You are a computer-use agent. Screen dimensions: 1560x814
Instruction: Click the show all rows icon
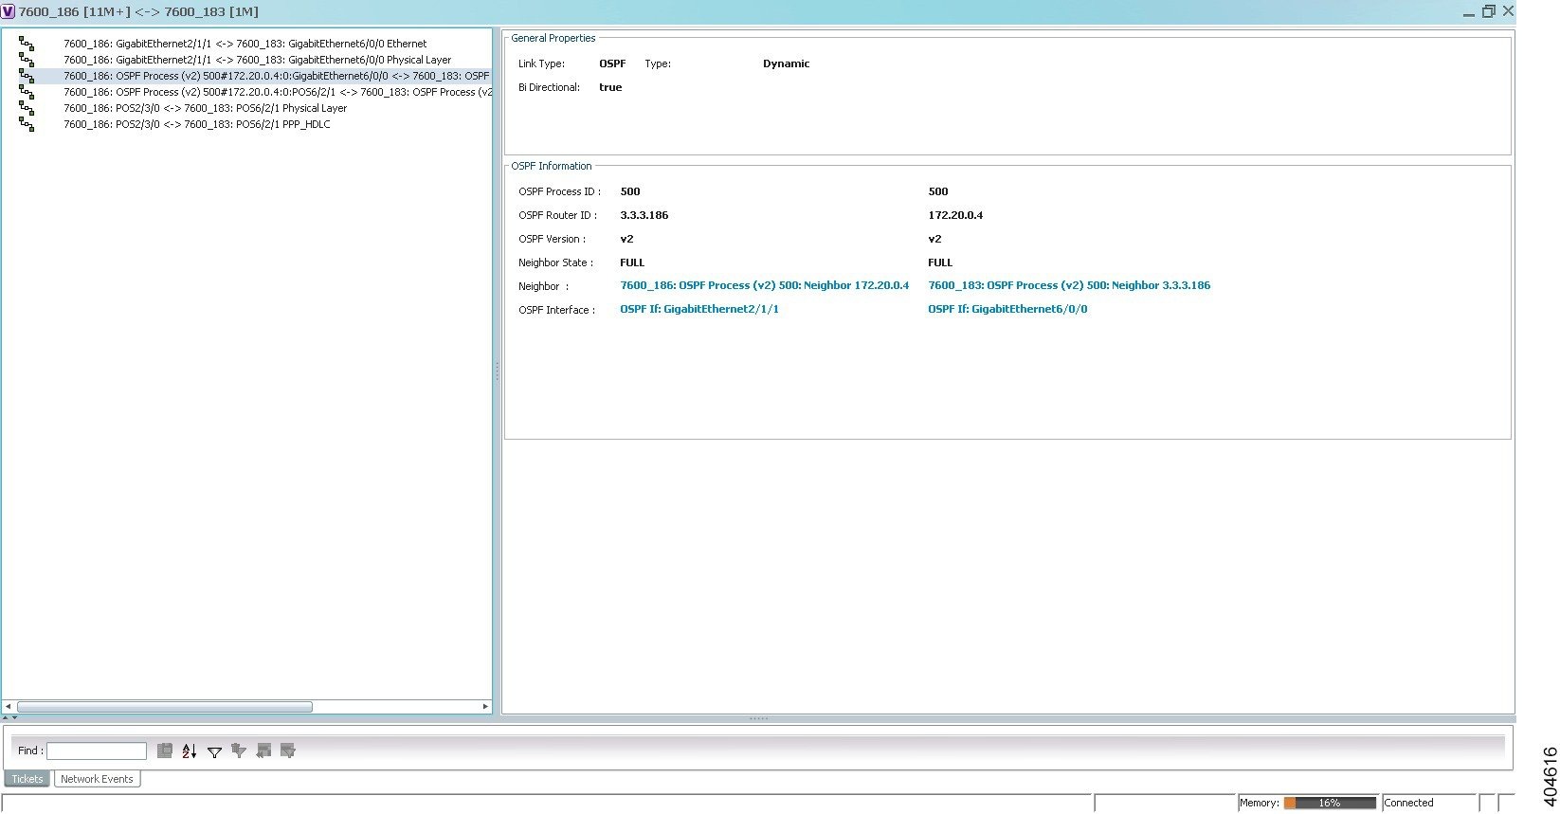263,751
